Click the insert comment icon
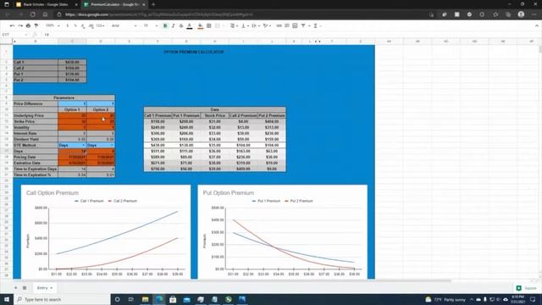 coord(287,26)
